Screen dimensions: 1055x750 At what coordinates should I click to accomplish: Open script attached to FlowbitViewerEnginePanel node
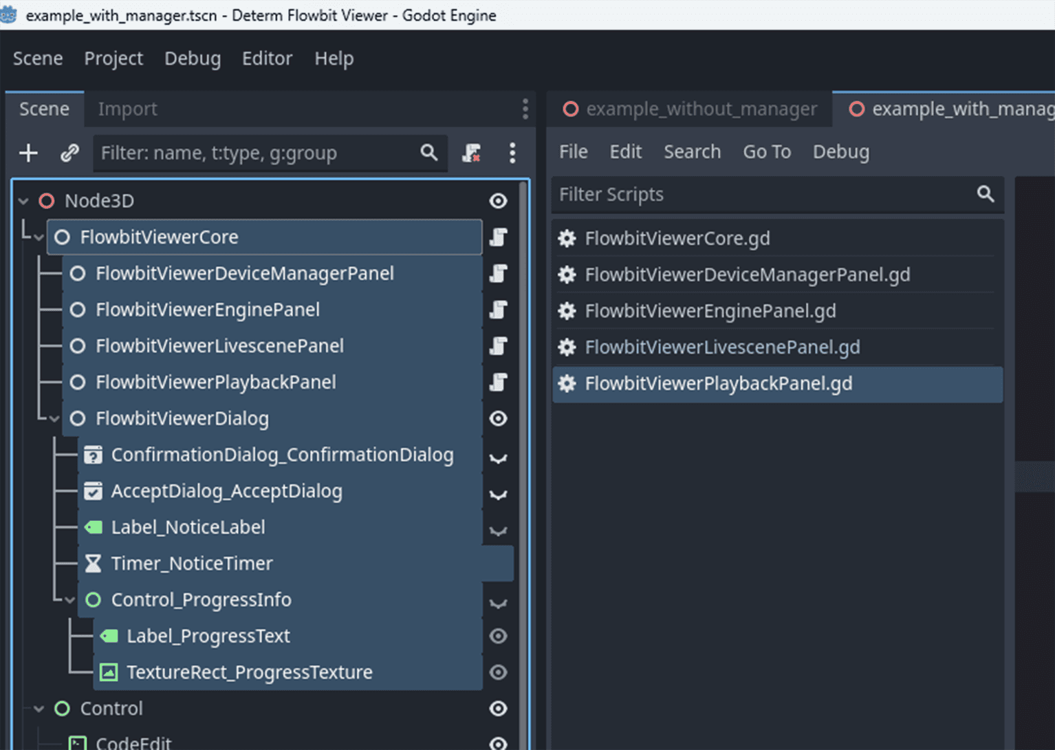pos(499,310)
